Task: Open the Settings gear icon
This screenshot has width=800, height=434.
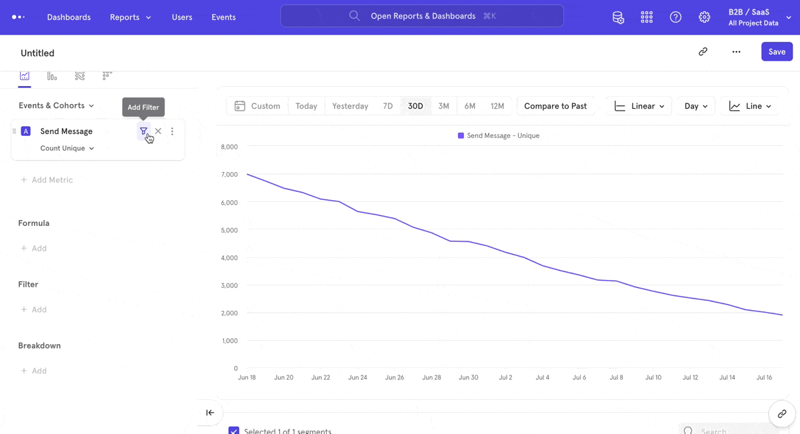Action: (x=704, y=17)
